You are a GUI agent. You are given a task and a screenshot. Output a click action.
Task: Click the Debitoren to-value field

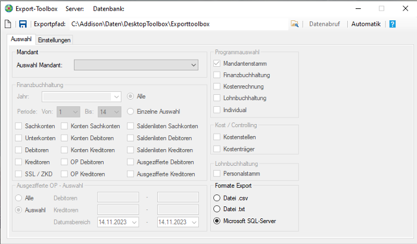pos(178,197)
